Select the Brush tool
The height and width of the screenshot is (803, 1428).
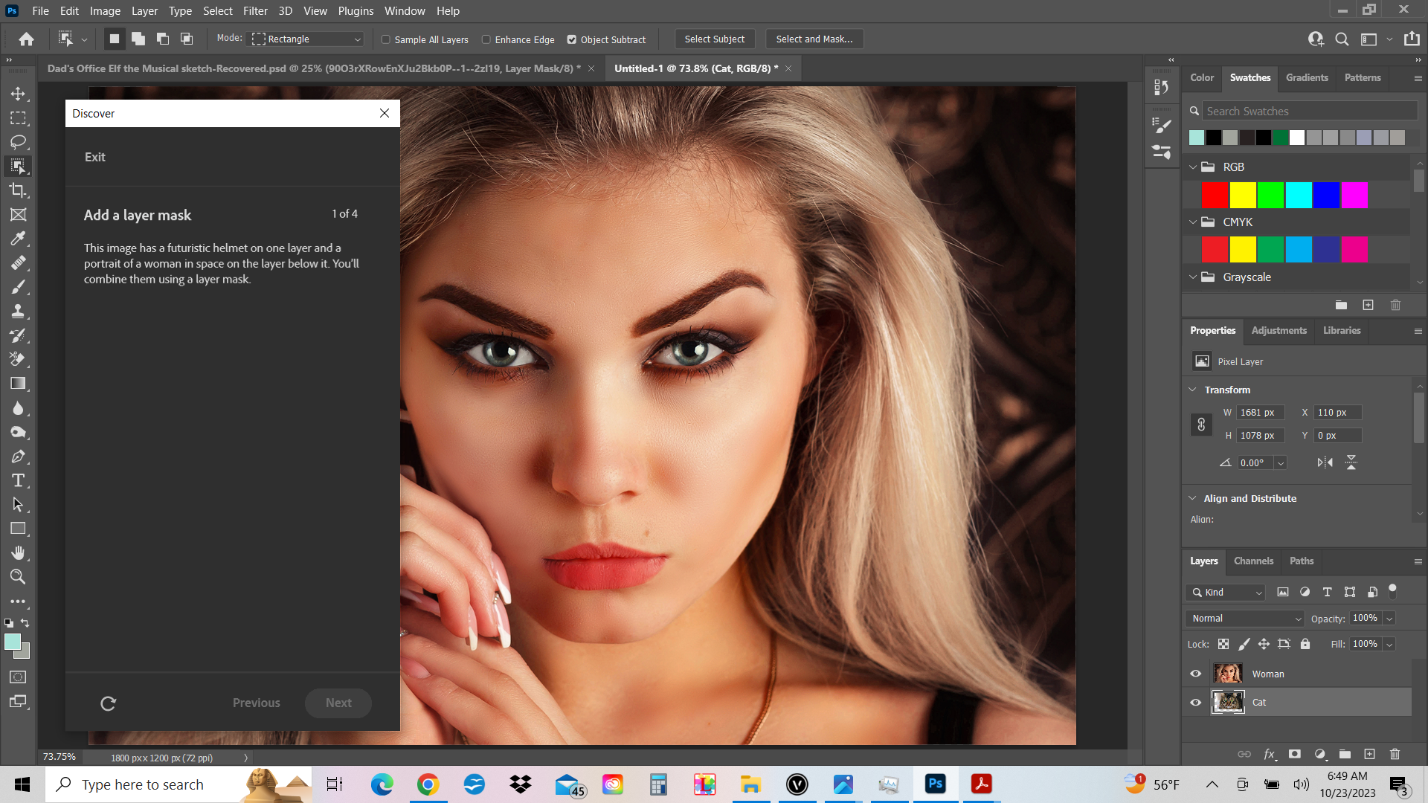[19, 286]
